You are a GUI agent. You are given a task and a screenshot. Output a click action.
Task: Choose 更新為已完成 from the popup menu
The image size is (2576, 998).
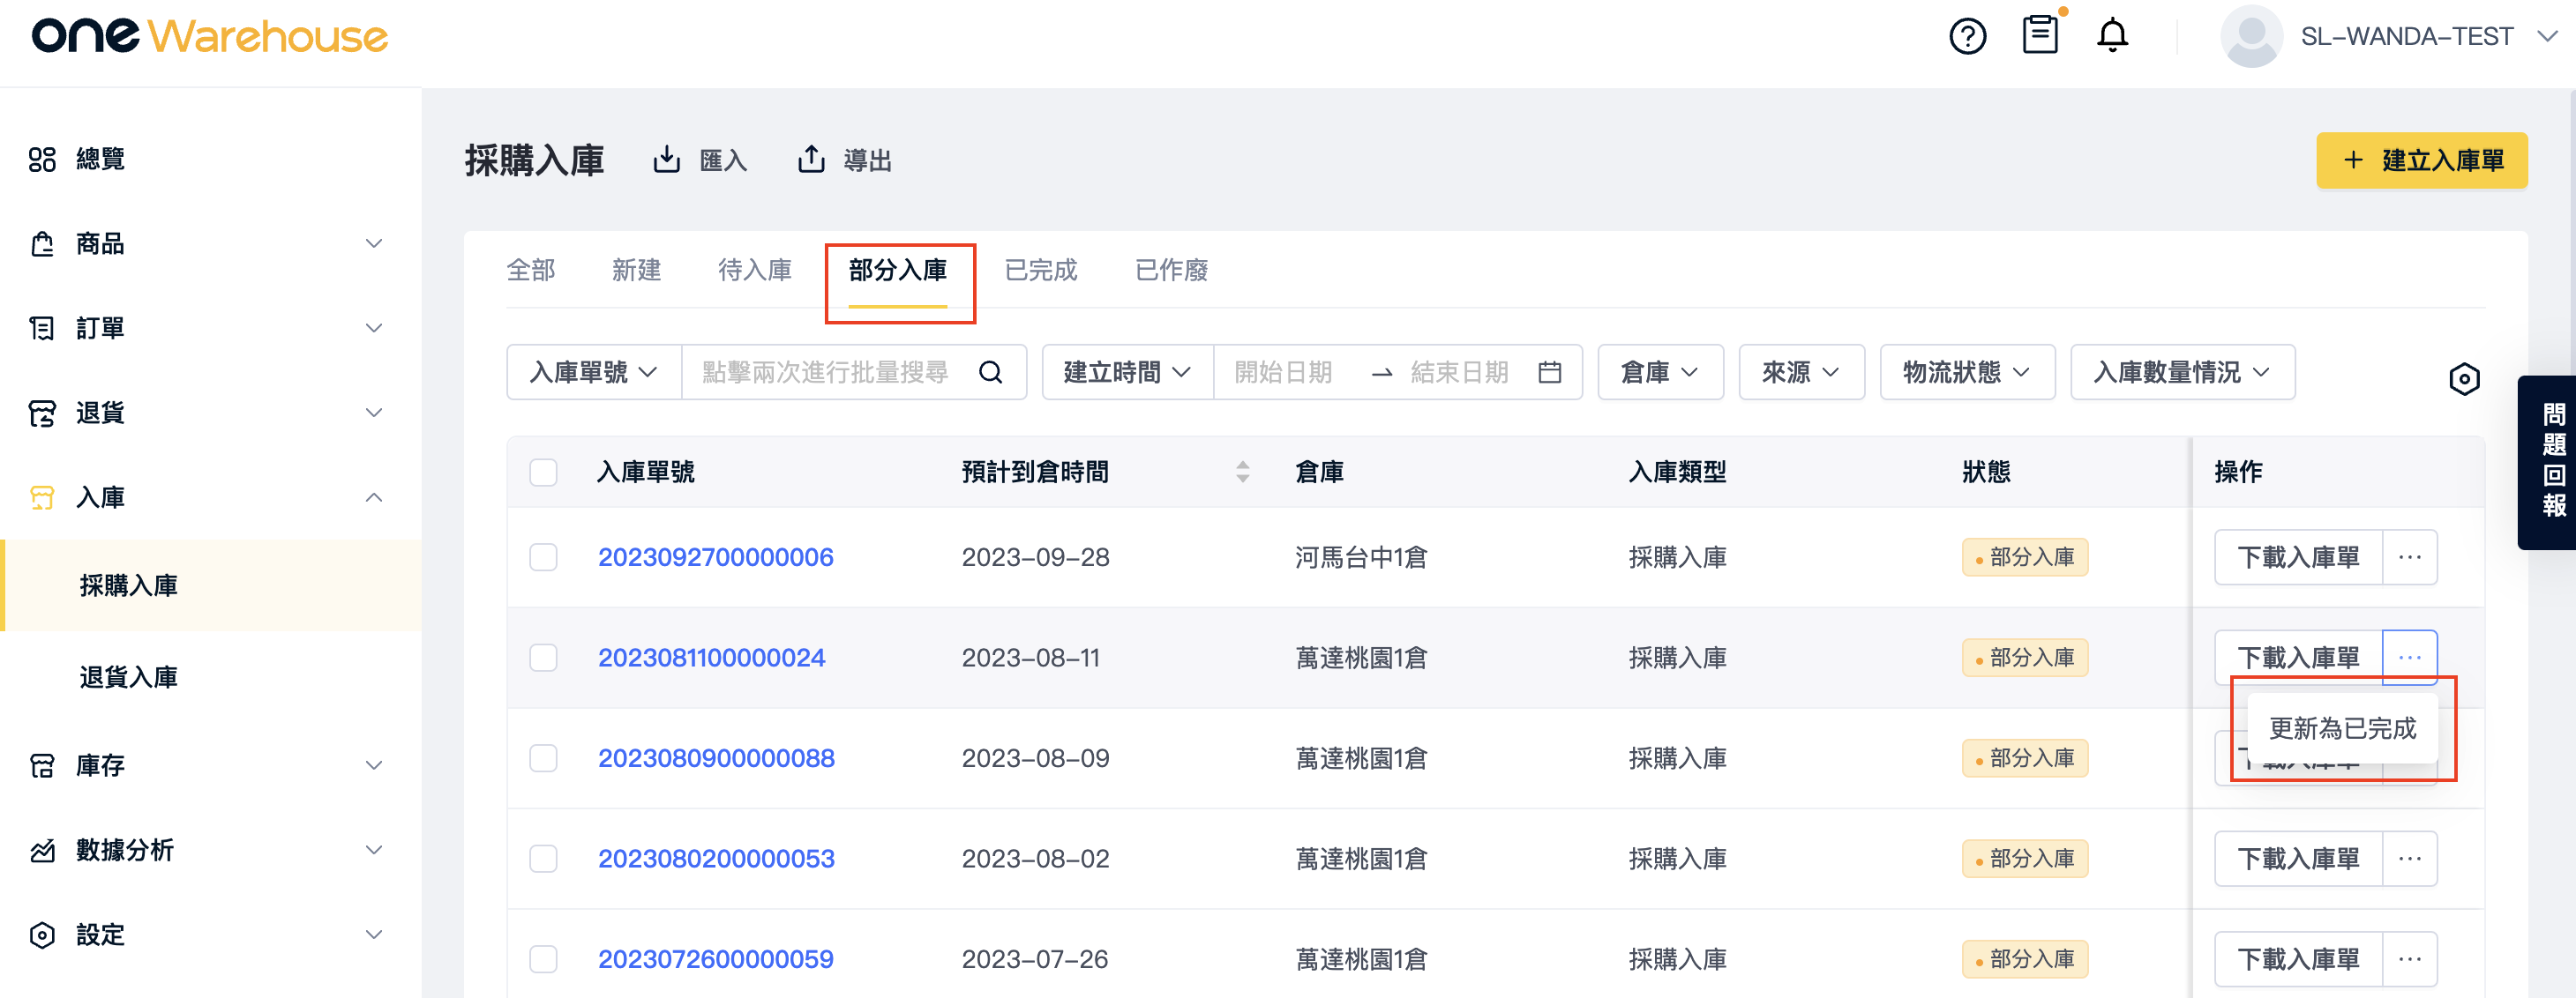pyautogui.click(x=2342, y=728)
